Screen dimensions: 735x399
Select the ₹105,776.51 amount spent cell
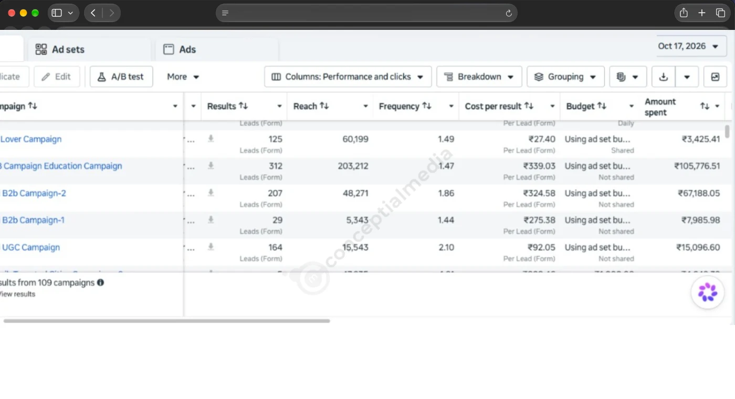(x=697, y=166)
